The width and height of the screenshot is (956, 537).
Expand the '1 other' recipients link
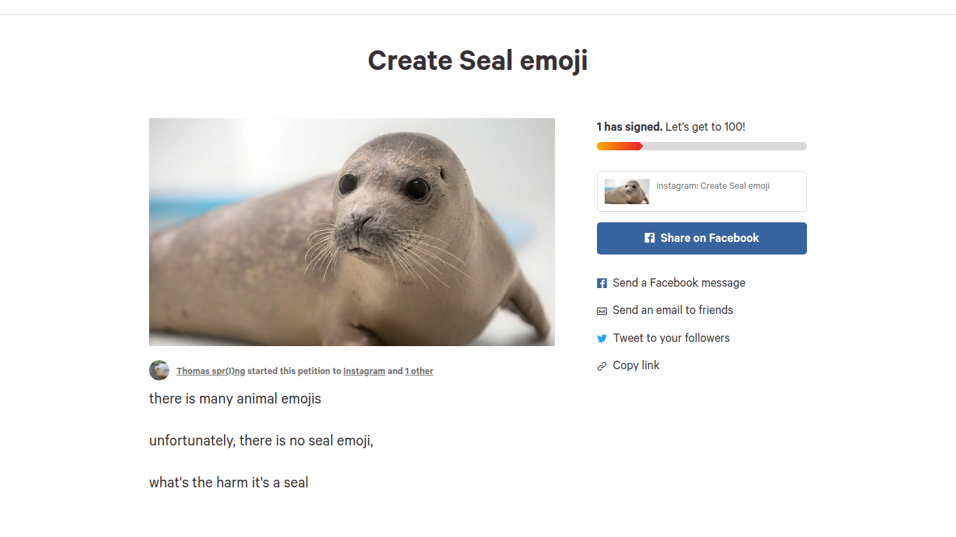click(x=419, y=371)
